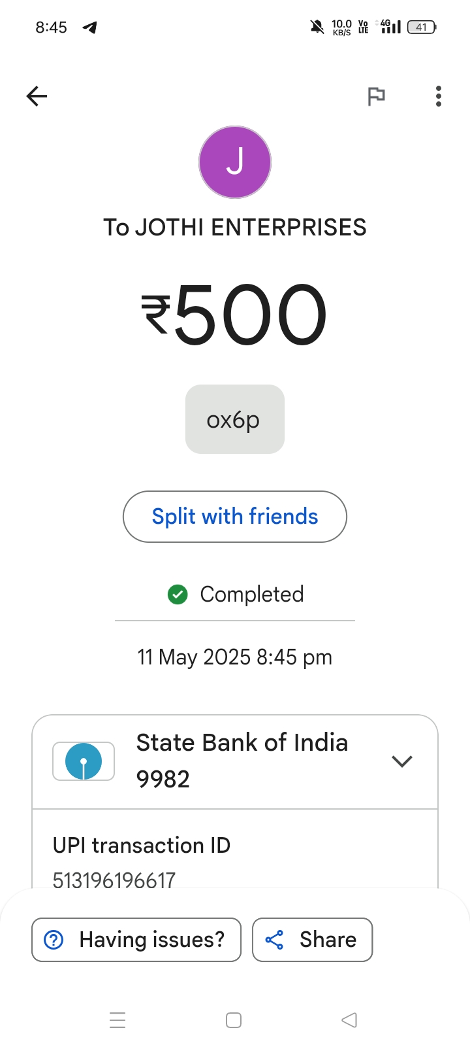Tap the green Completed checkmark icon

pyautogui.click(x=178, y=594)
